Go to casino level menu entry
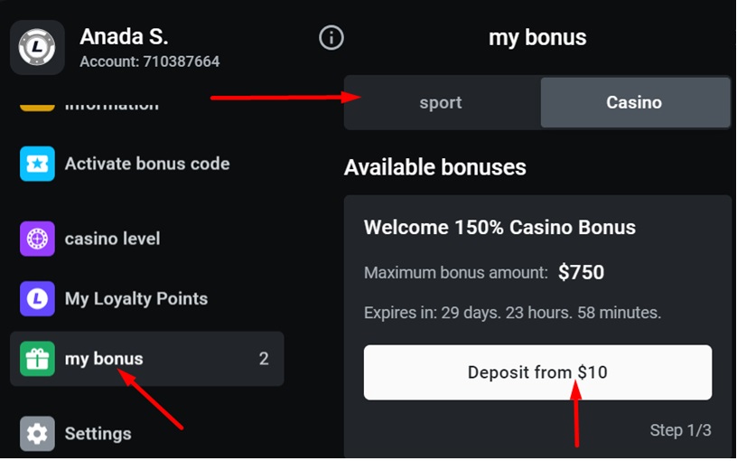737x461 pixels. [x=113, y=240]
